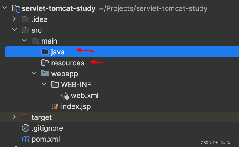Click the Maven pom.xml icon
The image size is (239, 147).
26,139
